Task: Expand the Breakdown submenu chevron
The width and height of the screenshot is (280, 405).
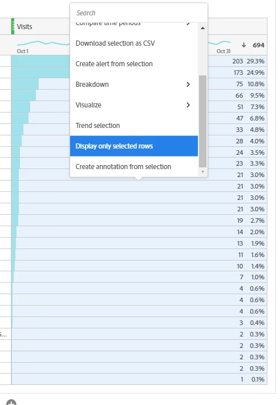Action: 188,85
